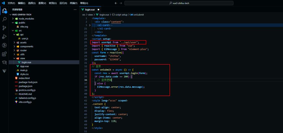Click the icon of README.md
Image resolution: width=283 pixels, height=133 pixels.
pos(16,94)
